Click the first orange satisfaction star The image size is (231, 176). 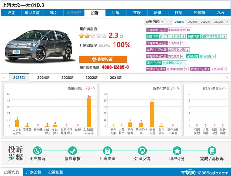[82, 36]
